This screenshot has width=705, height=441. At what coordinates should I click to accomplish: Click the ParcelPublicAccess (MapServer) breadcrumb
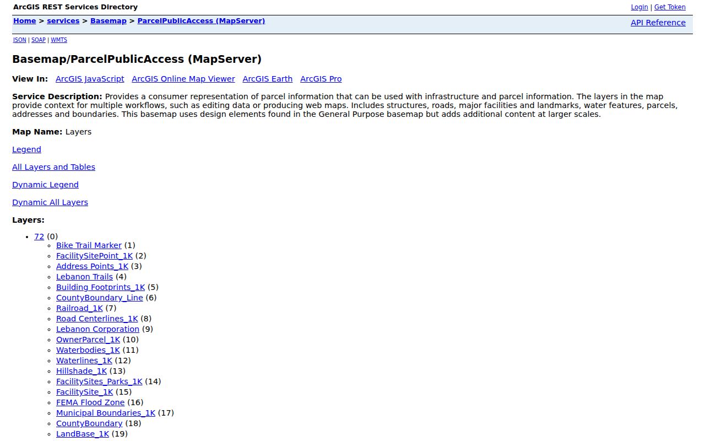coord(201,21)
